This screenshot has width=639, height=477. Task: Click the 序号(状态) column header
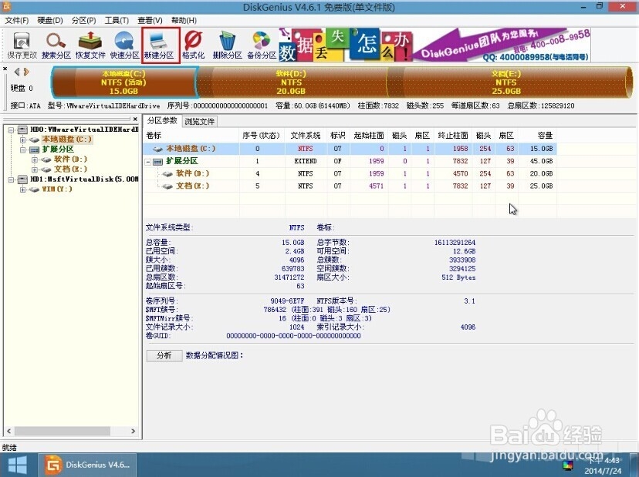[x=261, y=136]
